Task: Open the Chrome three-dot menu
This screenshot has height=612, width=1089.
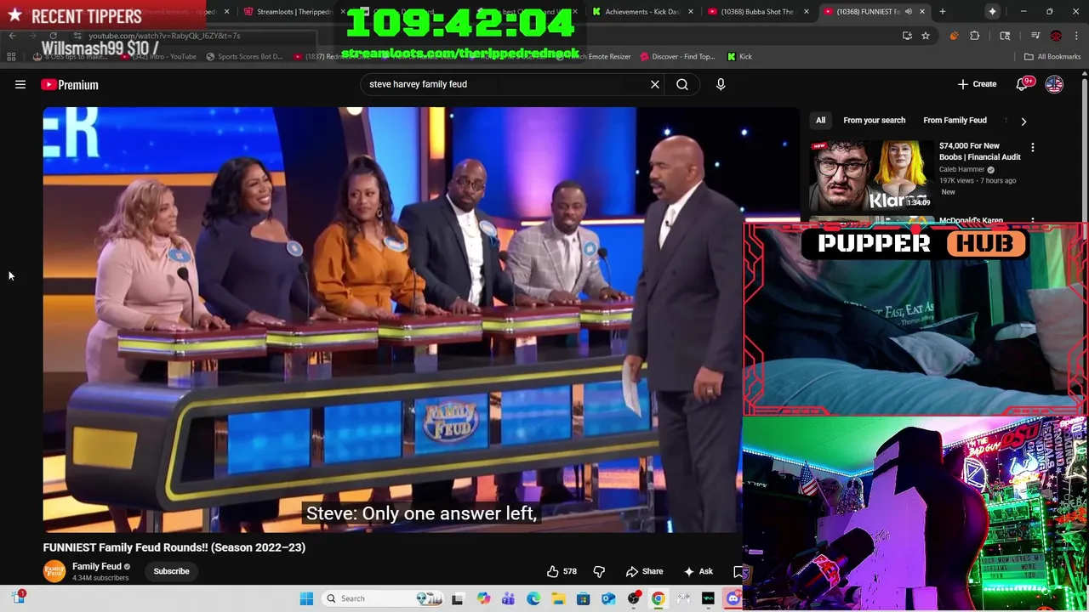Action: [1076, 36]
